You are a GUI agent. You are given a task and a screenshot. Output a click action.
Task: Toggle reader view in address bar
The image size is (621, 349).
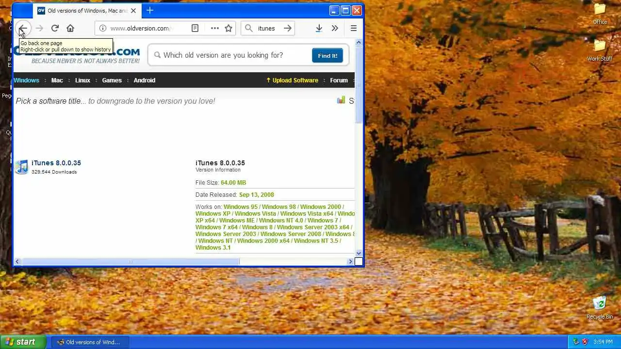(x=195, y=28)
